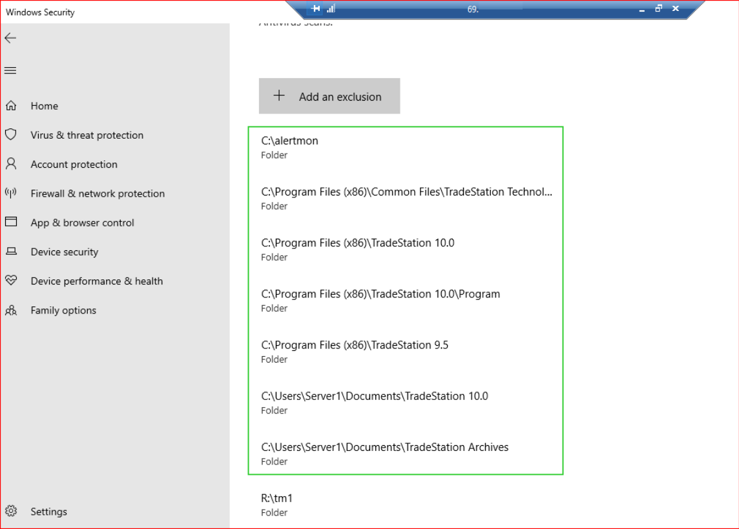Check connection signal strength icon
The height and width of the screenshot is (529, 739).
pos(331,9)
